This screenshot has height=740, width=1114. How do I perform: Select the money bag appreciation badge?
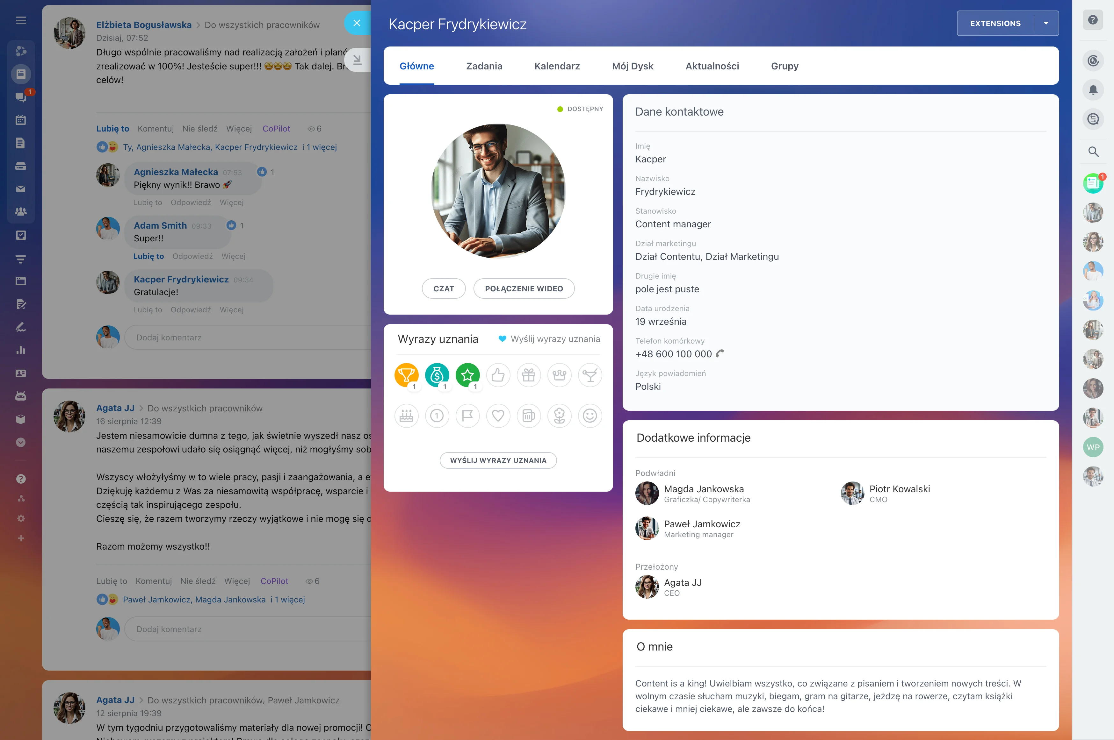click(x=437, y=375)
